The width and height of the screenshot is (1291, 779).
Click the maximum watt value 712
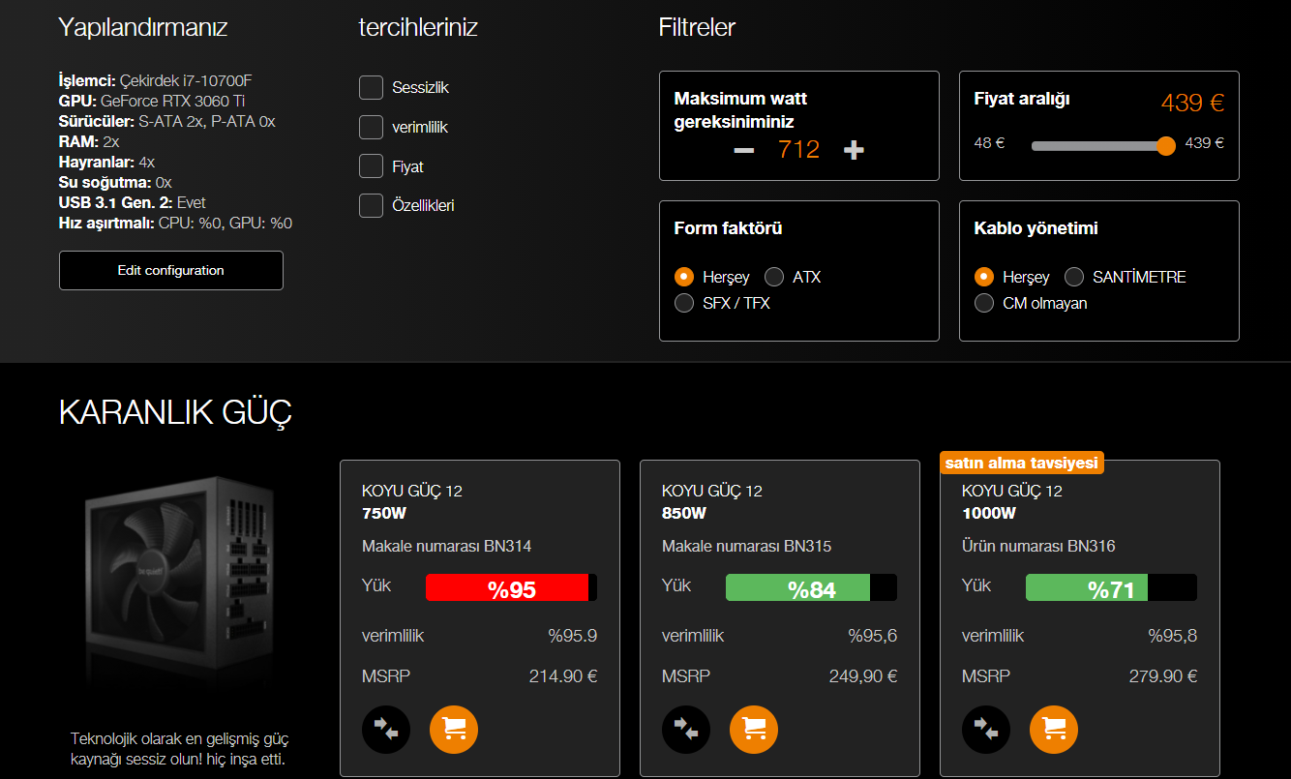click(798, 150)
